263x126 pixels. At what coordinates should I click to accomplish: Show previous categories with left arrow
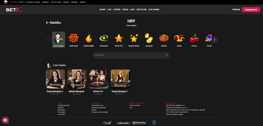(x=48, y=40)
